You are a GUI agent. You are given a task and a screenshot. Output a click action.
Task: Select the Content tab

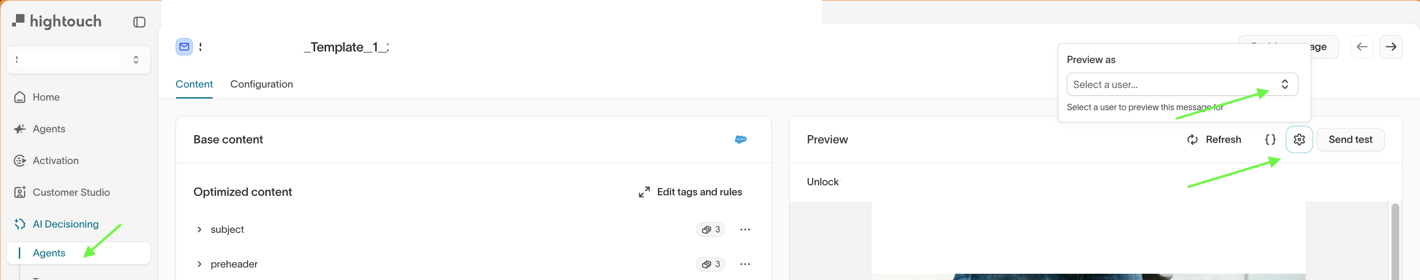click(x=194, y=84)
